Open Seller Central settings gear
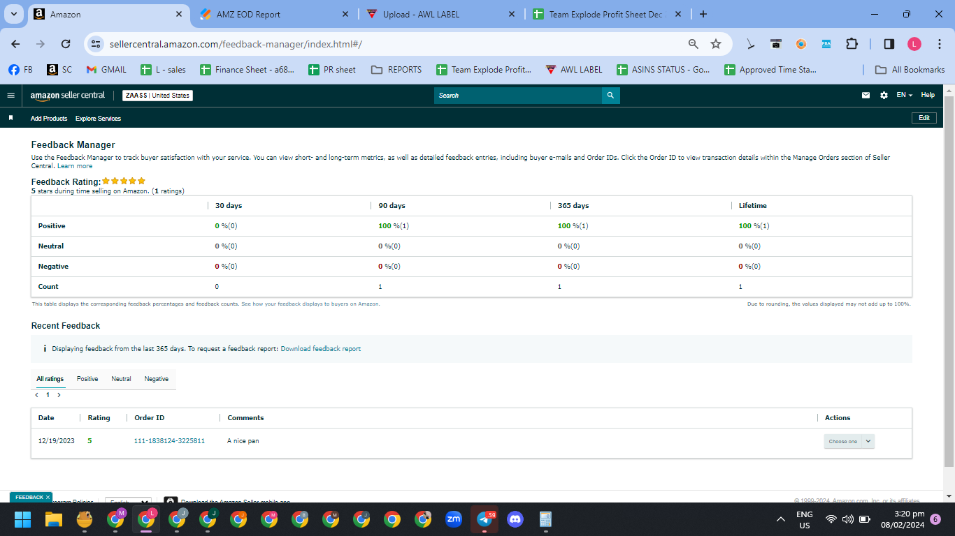Screen dimensions: 955x536 click(884, 95)
